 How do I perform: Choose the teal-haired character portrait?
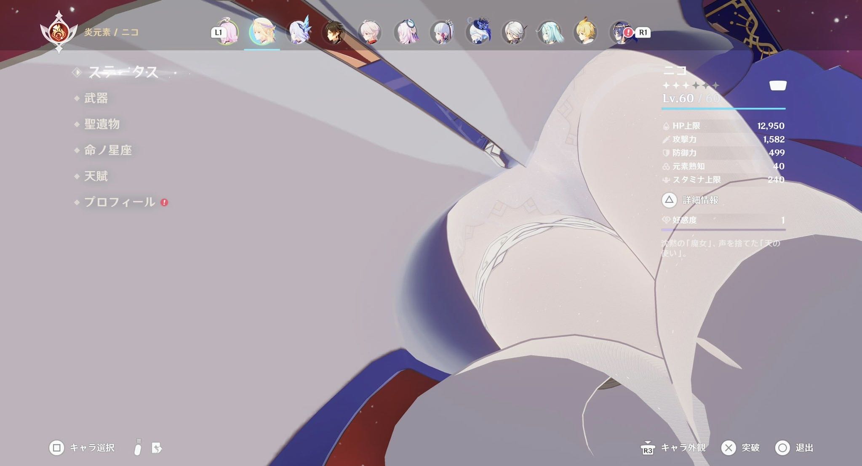coord(550,32)
